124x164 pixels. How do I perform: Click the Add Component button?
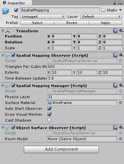click(x=61, y=149)
